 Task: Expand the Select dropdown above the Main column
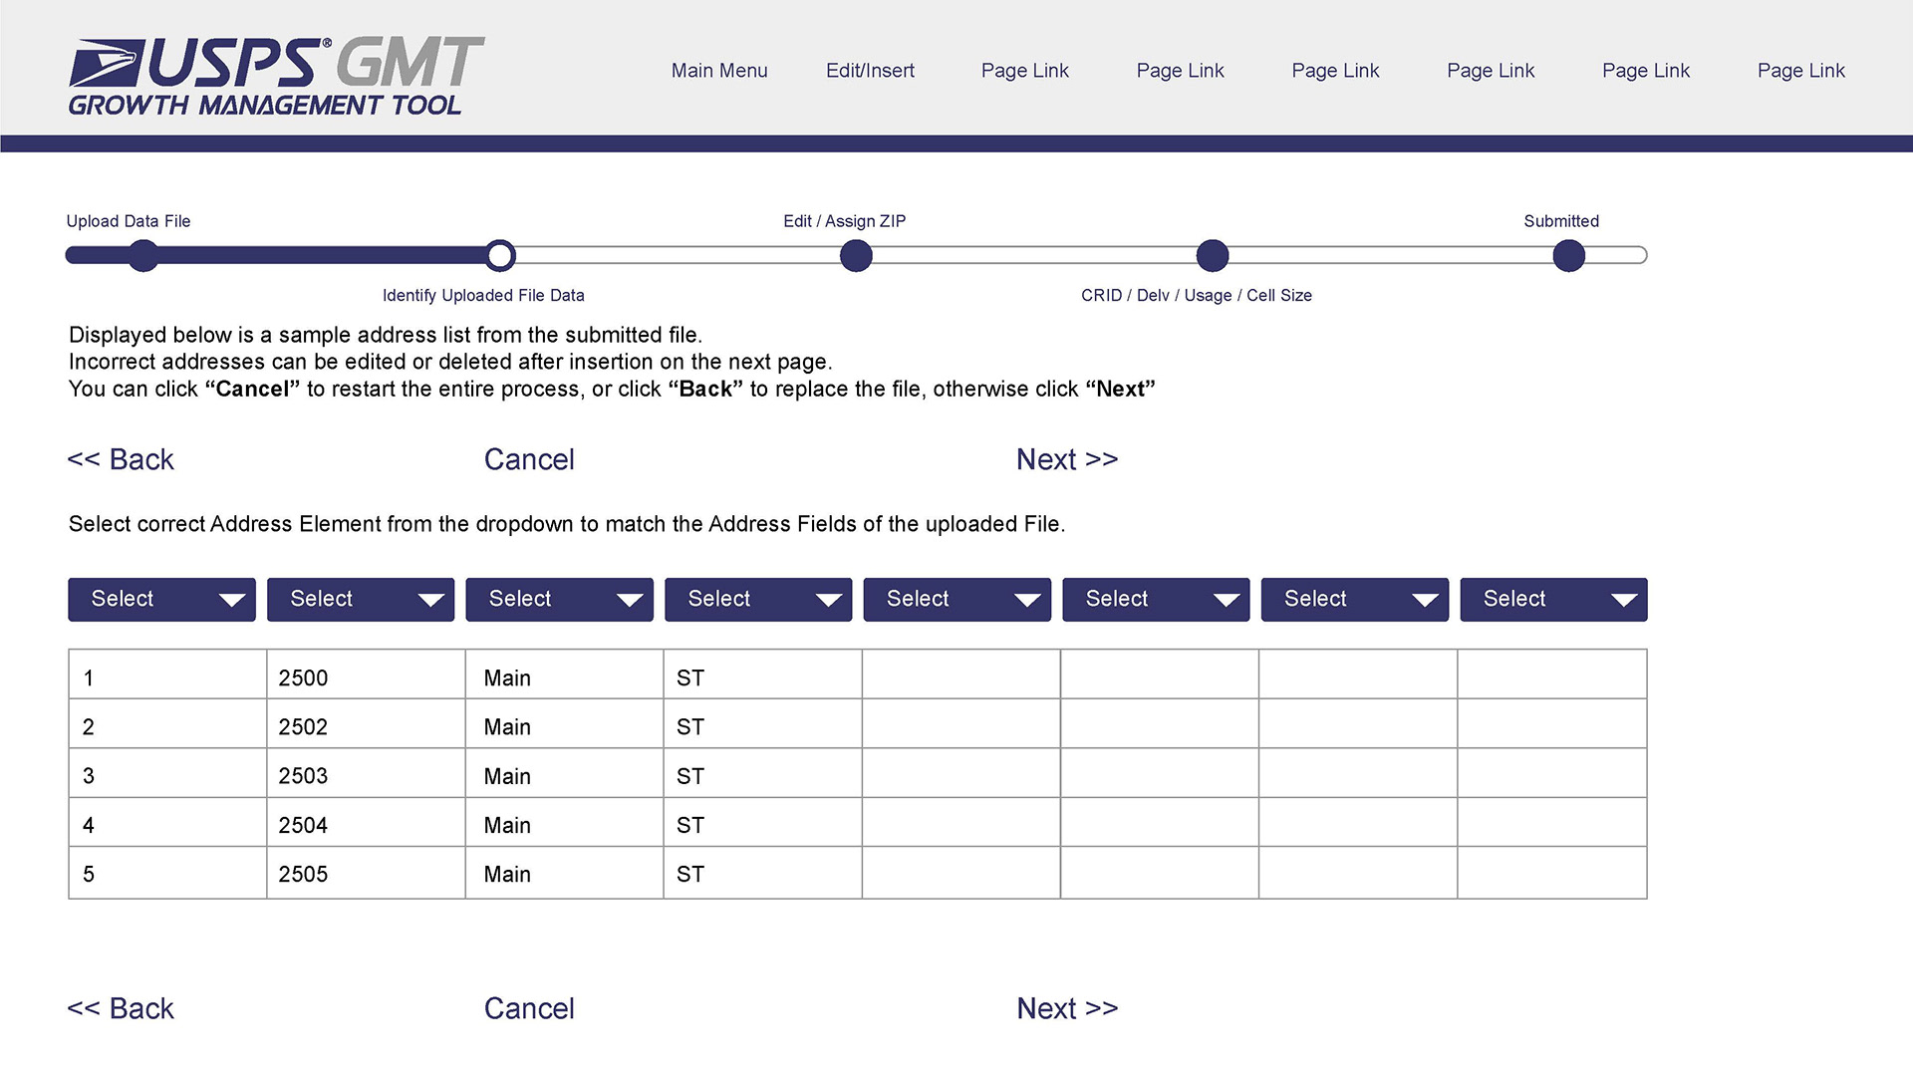click(x=559, y=599)
